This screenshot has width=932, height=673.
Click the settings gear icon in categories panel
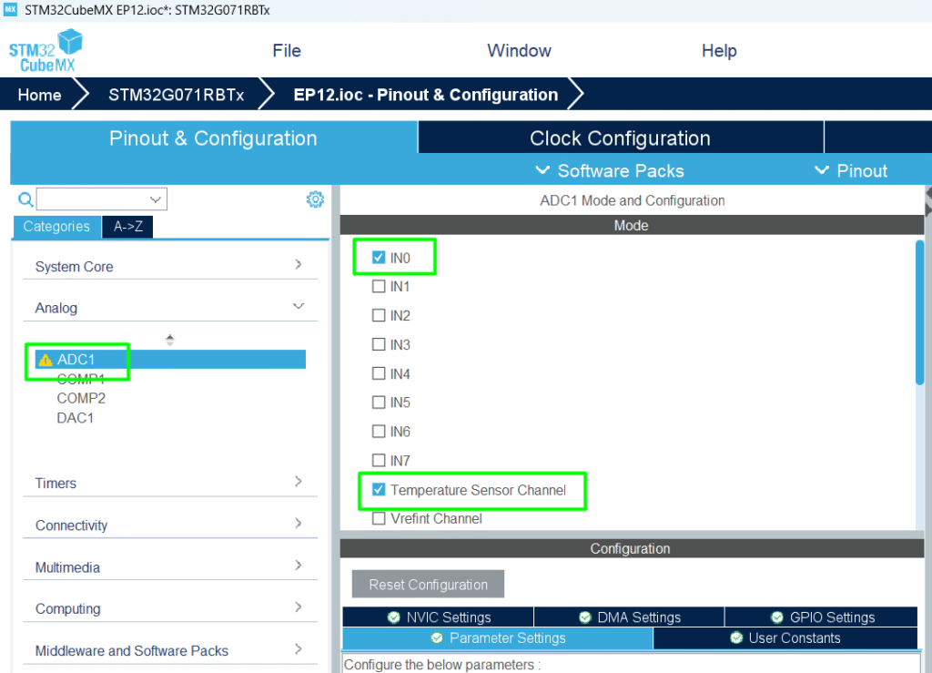click(315, 199)
